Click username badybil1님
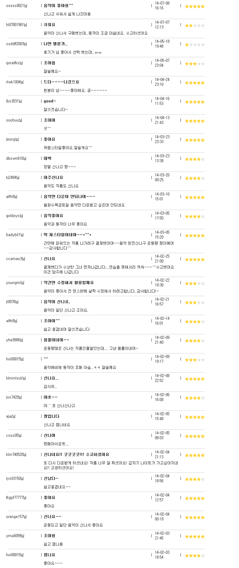 coord(15,235)
